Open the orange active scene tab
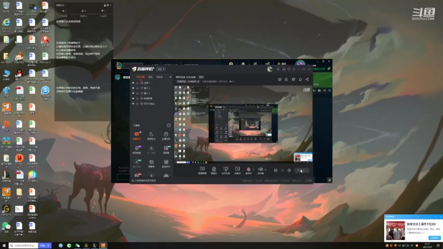The width and height of the screenshot is (443, 249). (x=141, y=77)
